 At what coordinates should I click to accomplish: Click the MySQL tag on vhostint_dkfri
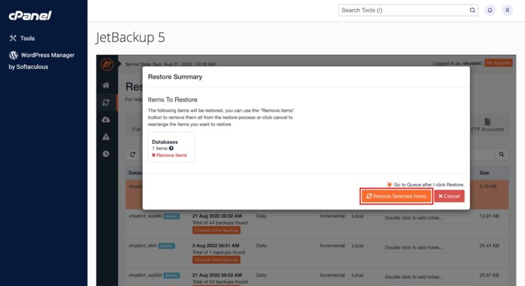point(167,246)
